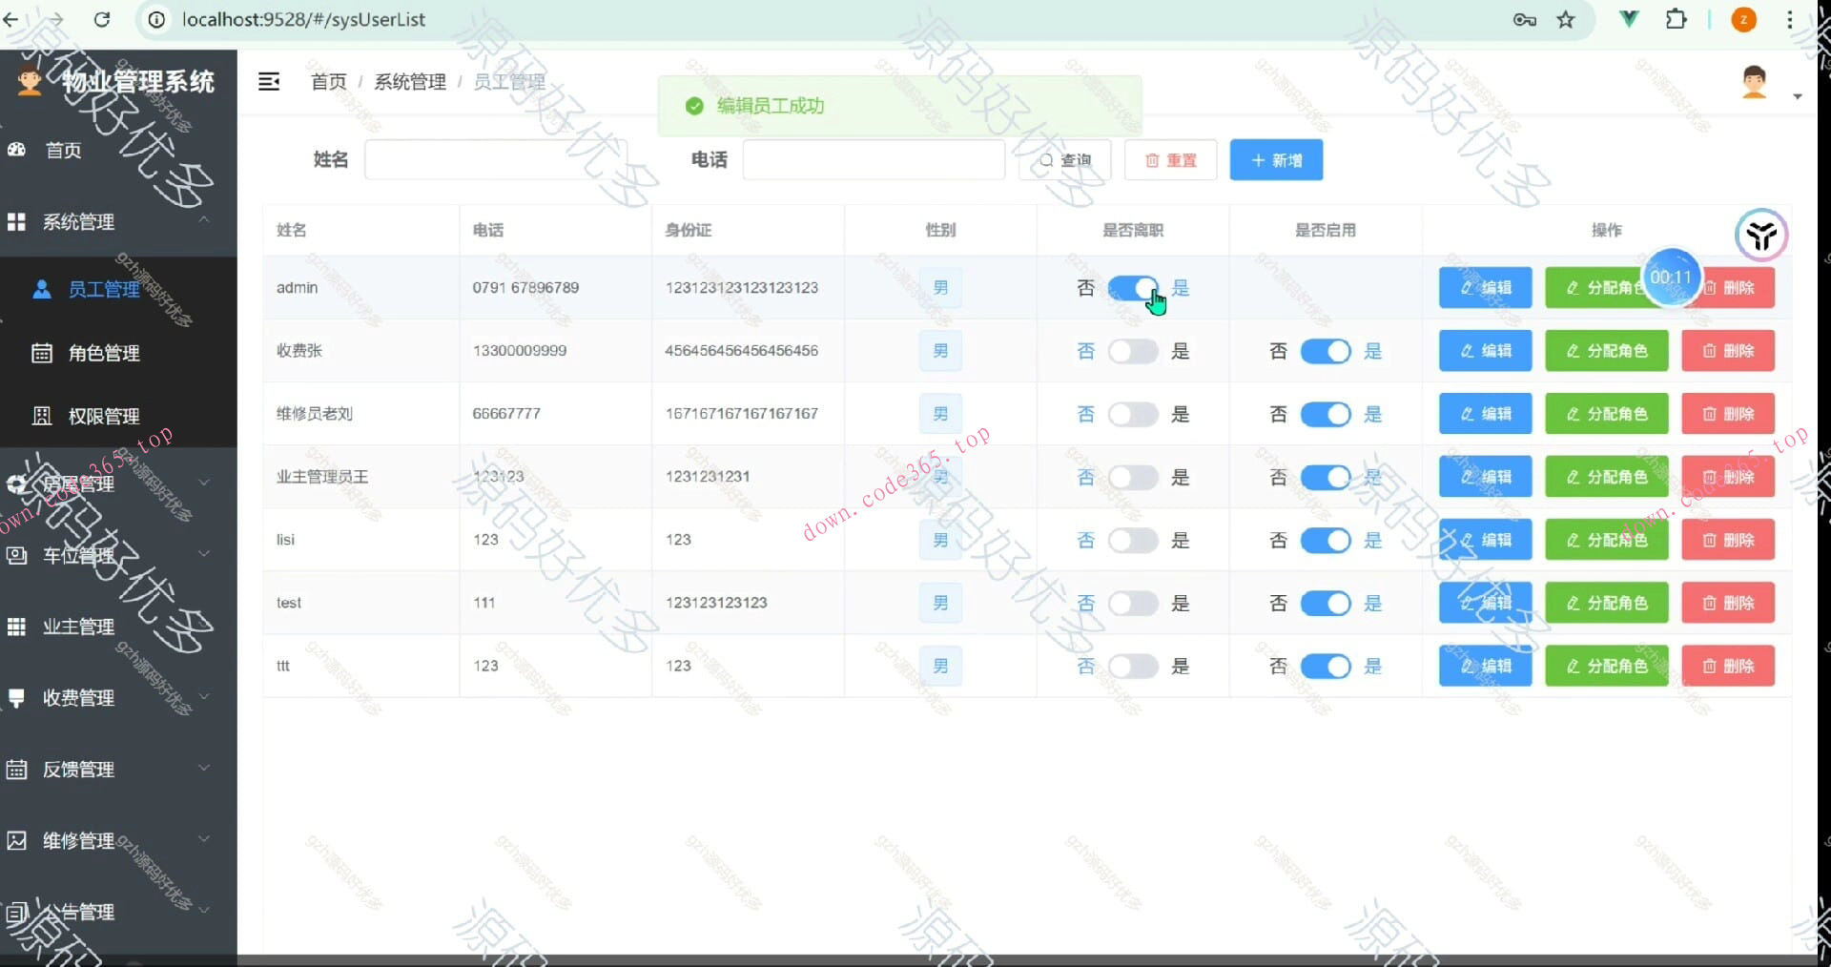Select the 维修管理 repair management icon

click(16, 840)
